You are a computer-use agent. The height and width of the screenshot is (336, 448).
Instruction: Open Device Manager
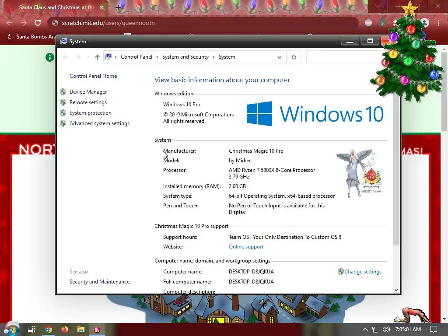88,92
